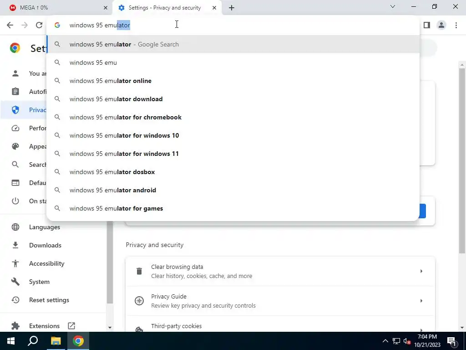Open the network tray icon
This screenshot has width=466, height=350.
coord(396,341)
